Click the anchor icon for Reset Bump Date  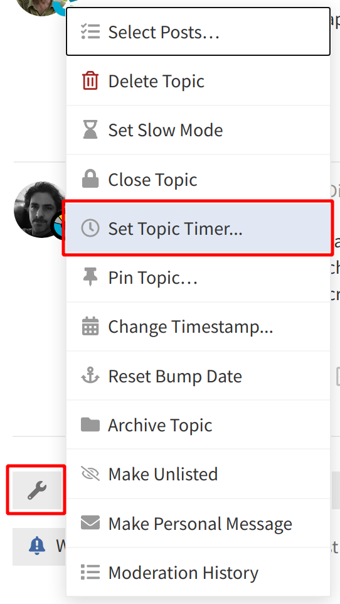pos(90,376)
